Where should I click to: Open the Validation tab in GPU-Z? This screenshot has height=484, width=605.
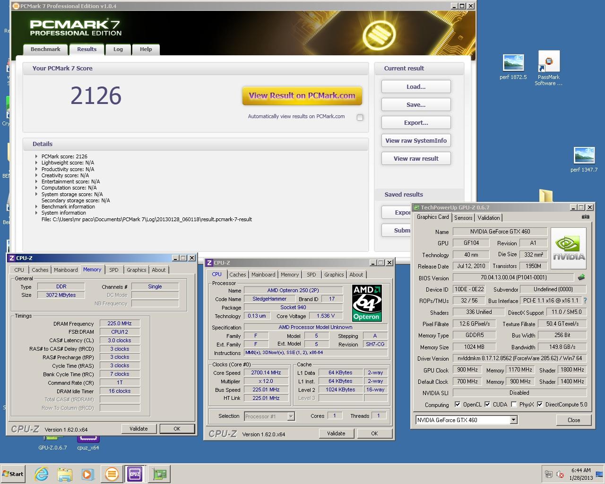[x=489, y=218]
